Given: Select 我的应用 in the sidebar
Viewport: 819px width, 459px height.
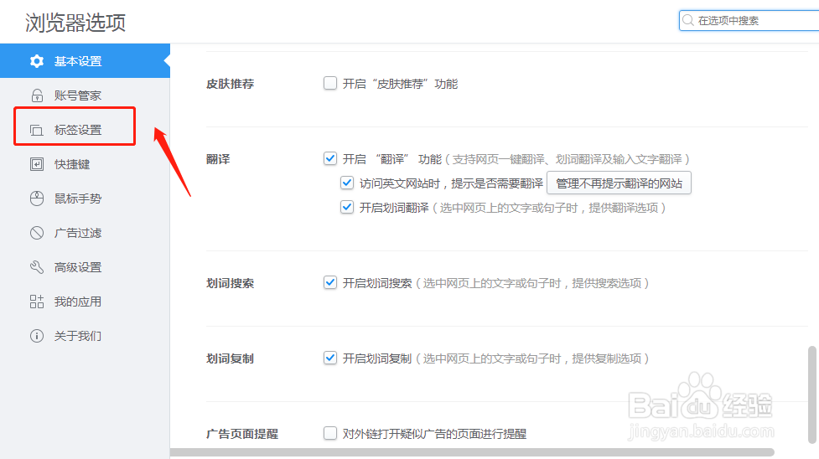Looking at the screenshot, I should coord(86,302).
